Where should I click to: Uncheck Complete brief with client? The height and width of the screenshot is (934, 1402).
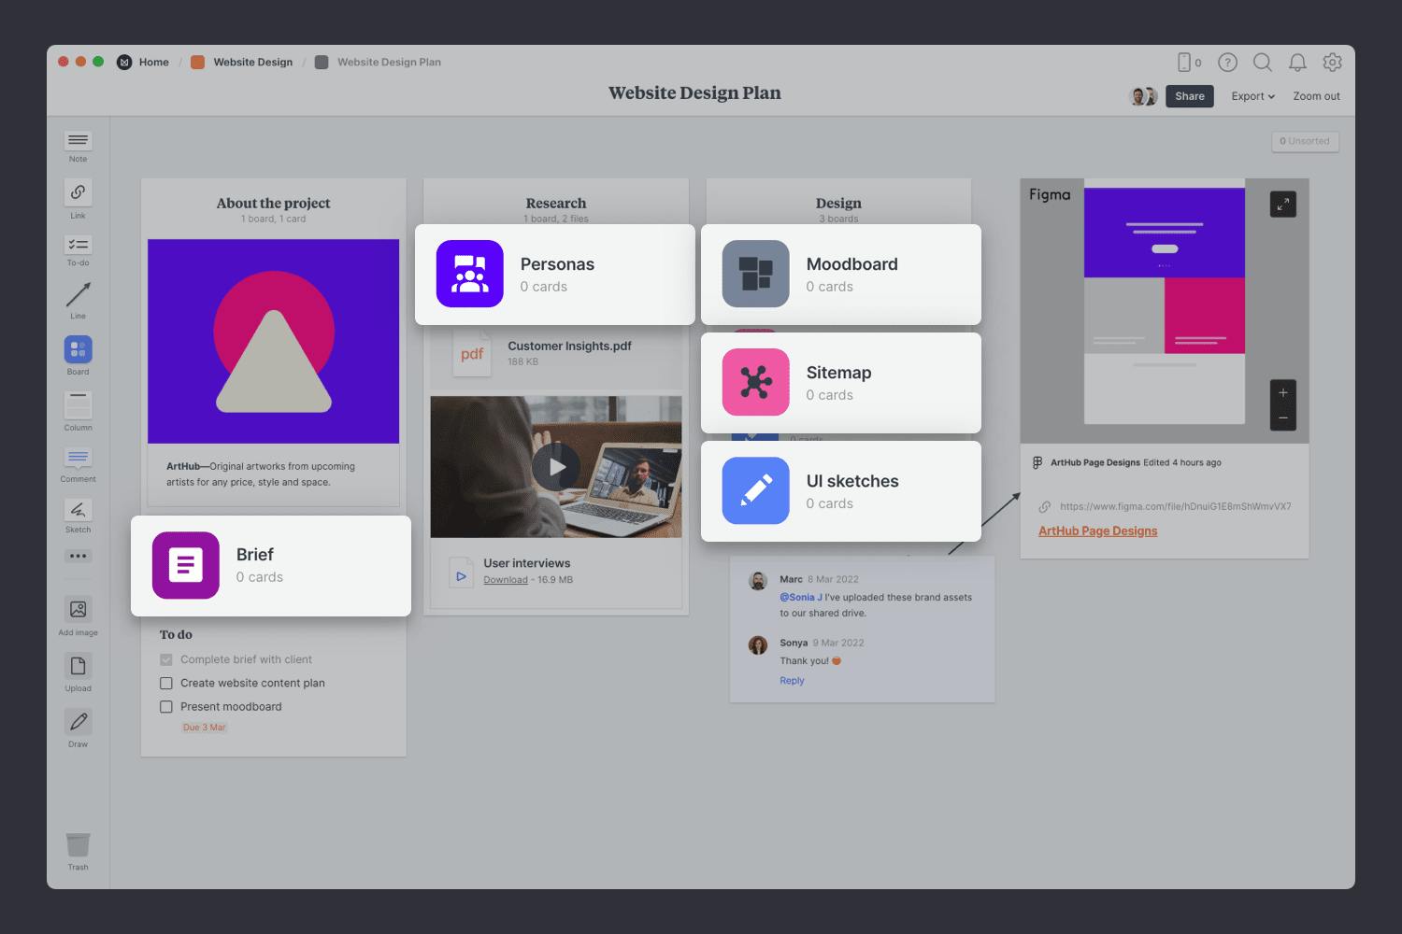pos(166,659)
